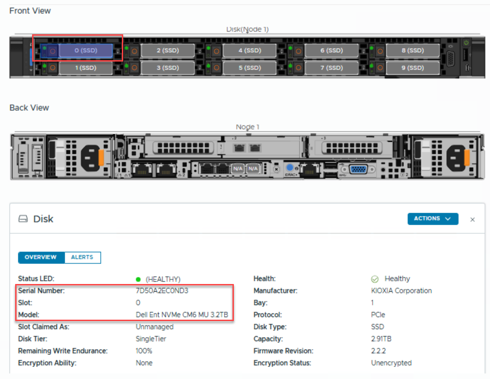
Task: Open the ACTIONS dropdown
Action: coord(432,218)
